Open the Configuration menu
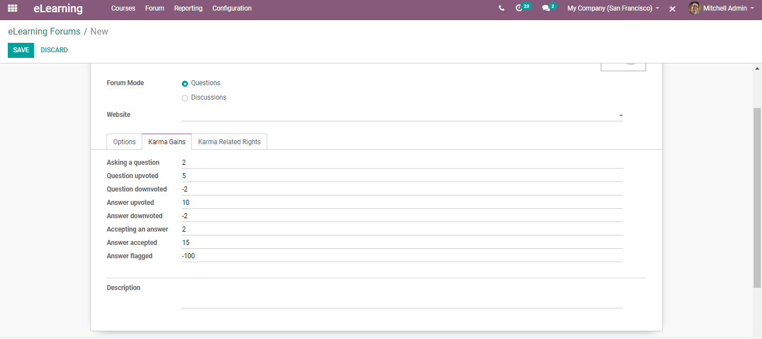 point(232,8)
